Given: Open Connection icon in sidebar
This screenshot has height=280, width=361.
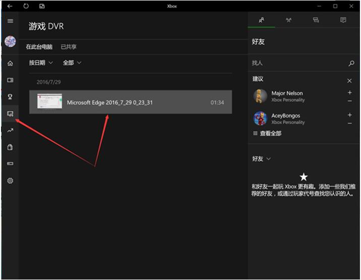Looking at the screenshot, I should pos(10,163).
